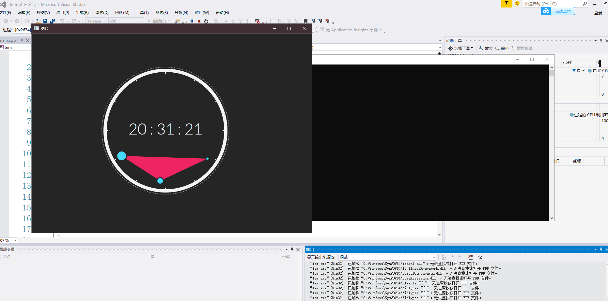Pin the main.cpp tab
This screenshot has width=608, height=301.
pyautogui.click(x=22, y=40)
